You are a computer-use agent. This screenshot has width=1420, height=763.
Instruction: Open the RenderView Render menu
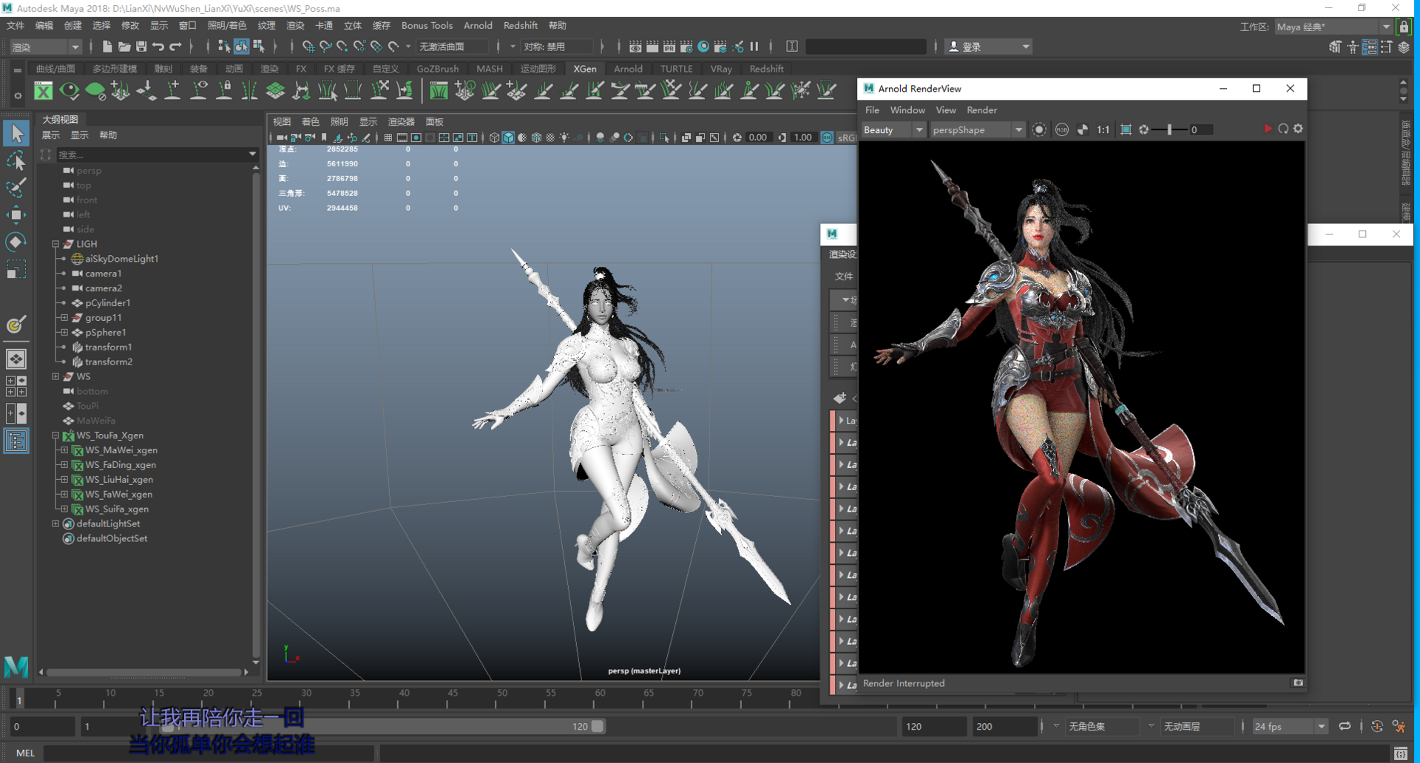point(981,110)
